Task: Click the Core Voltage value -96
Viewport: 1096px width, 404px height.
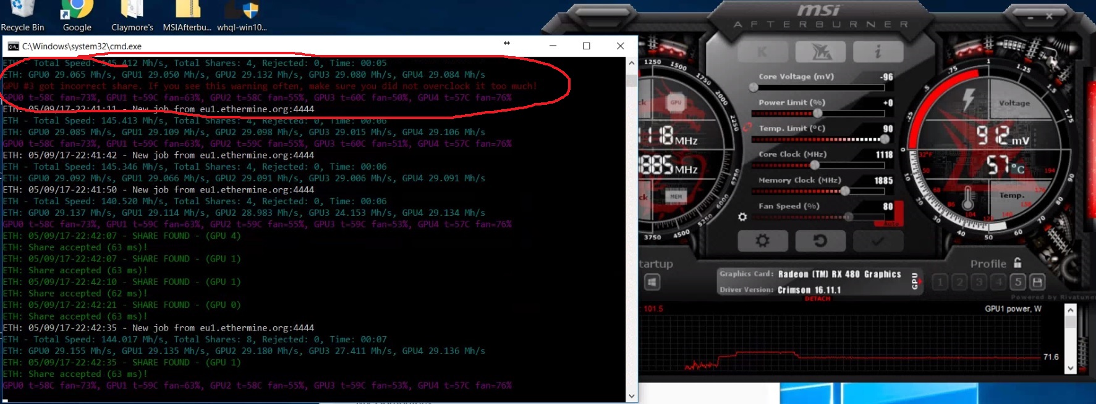Action: (886, 77)
